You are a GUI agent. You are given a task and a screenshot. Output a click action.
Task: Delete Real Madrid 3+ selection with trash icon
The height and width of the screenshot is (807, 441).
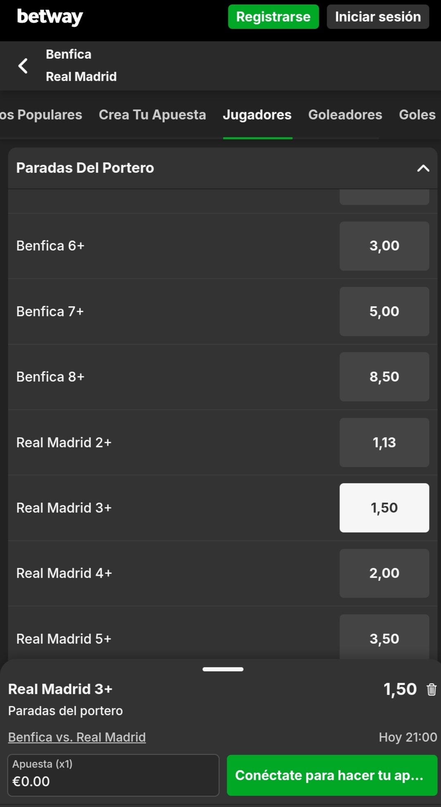point(432,690)
